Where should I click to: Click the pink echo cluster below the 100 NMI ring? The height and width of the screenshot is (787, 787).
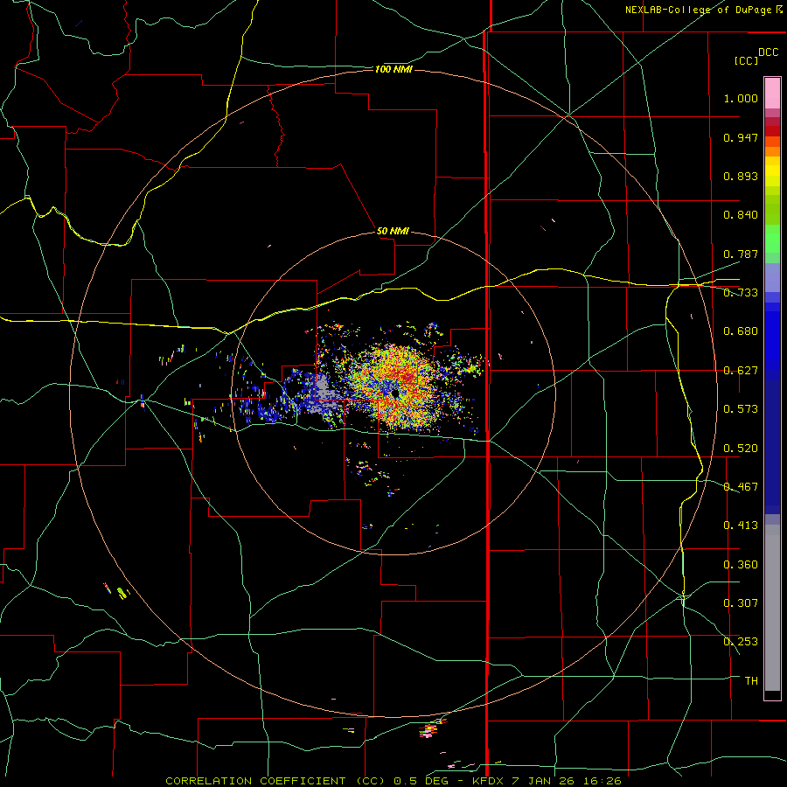click(x=427, y=730)
